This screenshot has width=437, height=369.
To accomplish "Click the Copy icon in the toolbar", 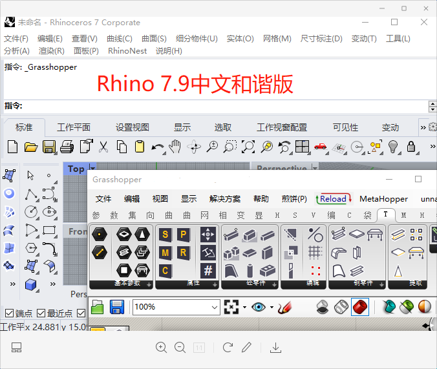I will point(122,147).
